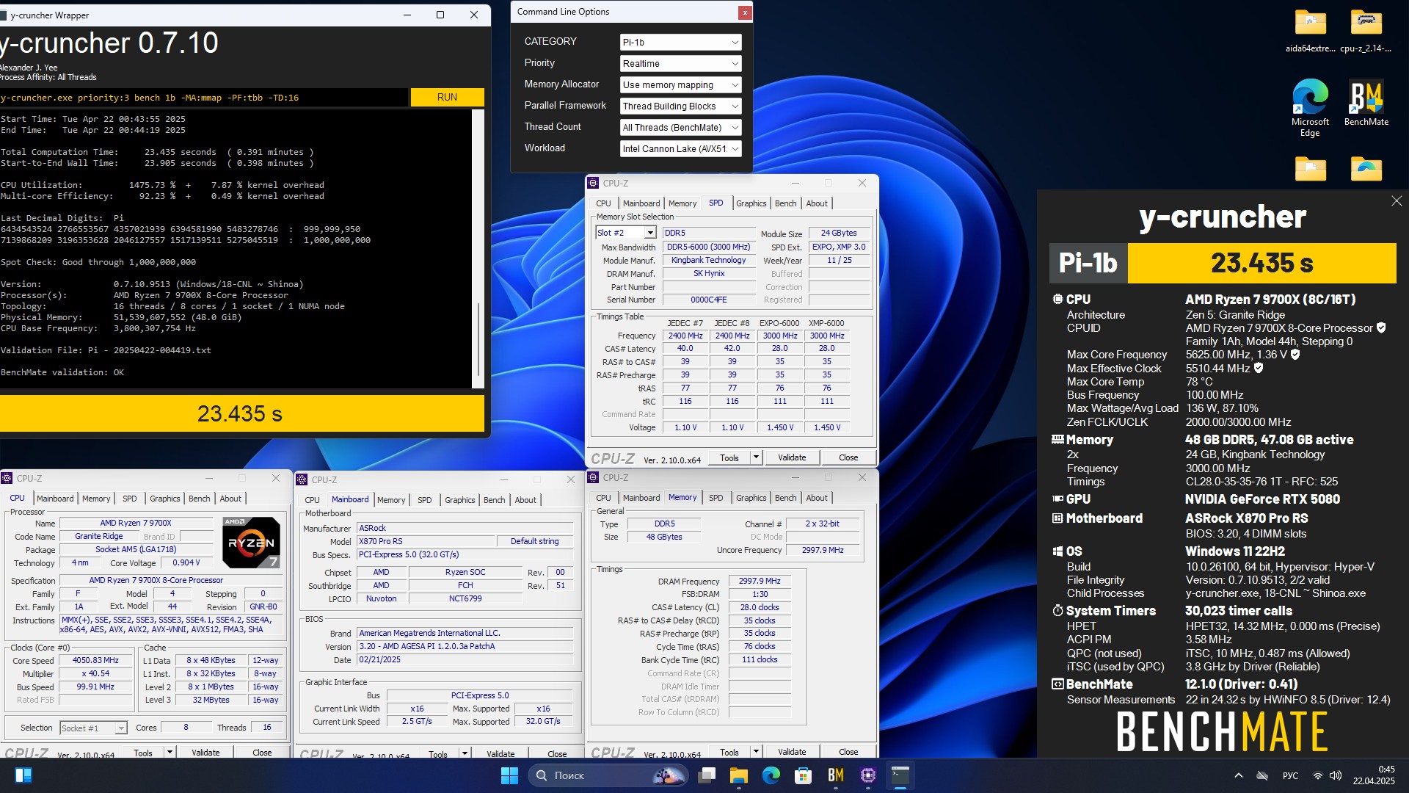This screenshot has width=1409, height=793.
Task: Click DDR5-6000 (3000 MHz) Max Bandwidth value
Action: coord(708,247)
